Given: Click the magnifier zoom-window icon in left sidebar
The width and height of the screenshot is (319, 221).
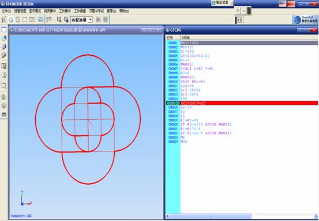Looking at the screenshot, I should 4,85.
